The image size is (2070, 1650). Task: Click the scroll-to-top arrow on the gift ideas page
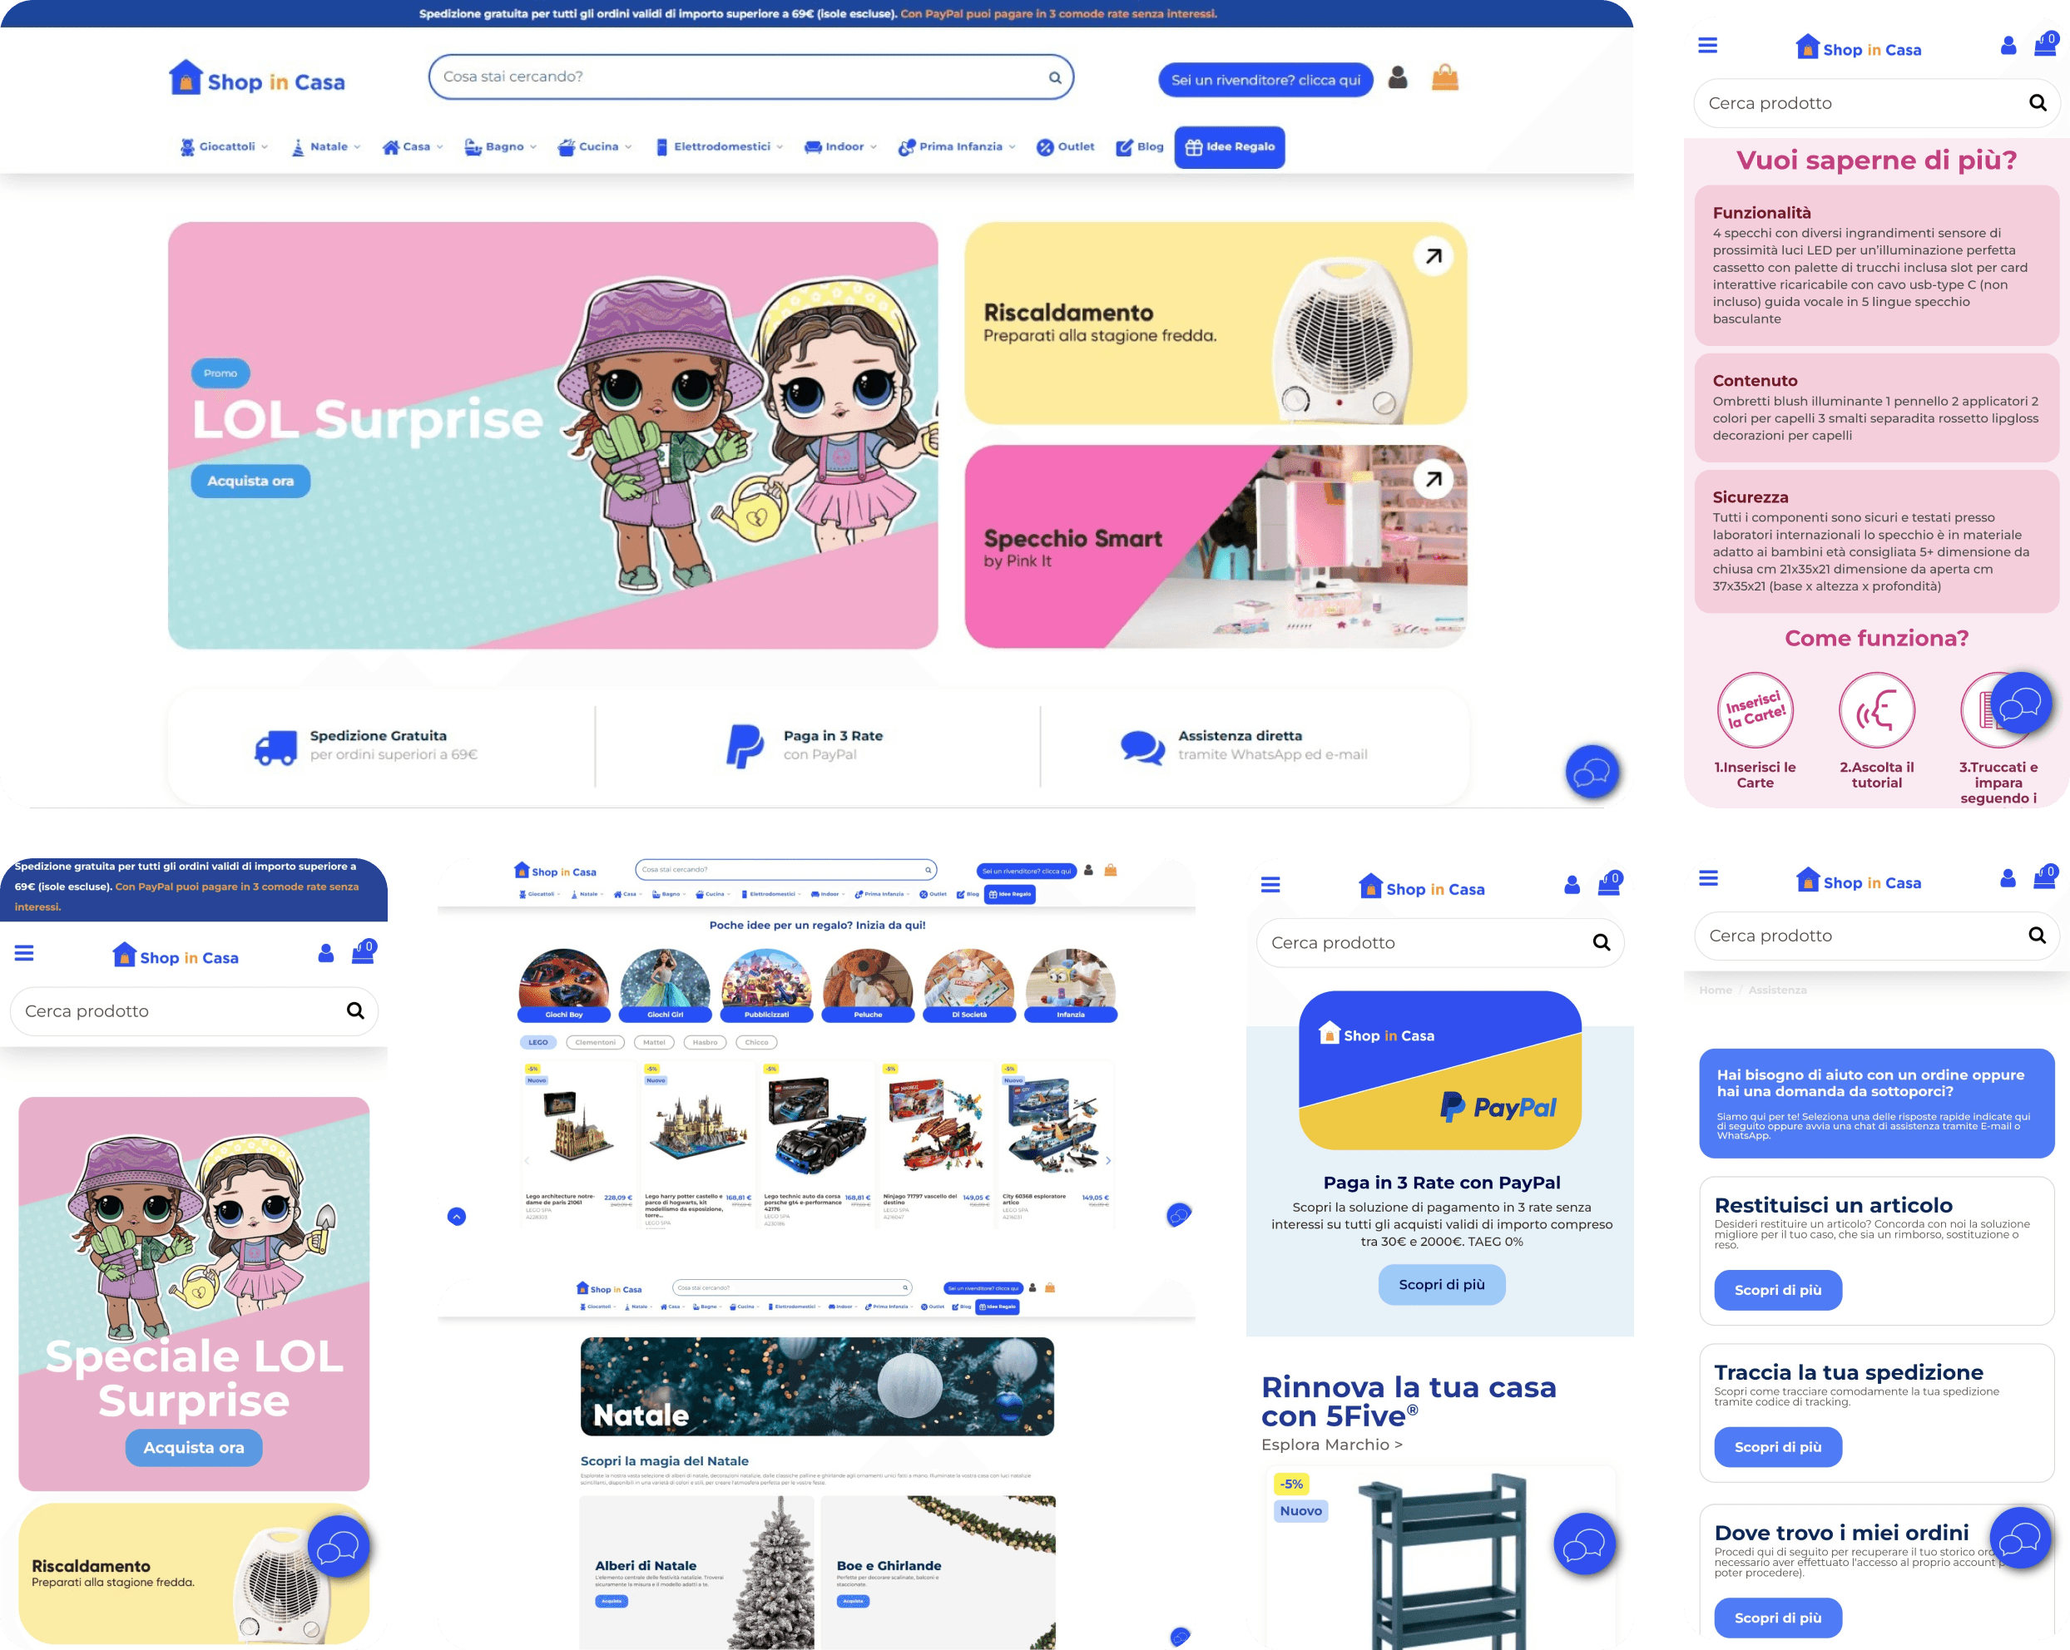click(457, 1216)
